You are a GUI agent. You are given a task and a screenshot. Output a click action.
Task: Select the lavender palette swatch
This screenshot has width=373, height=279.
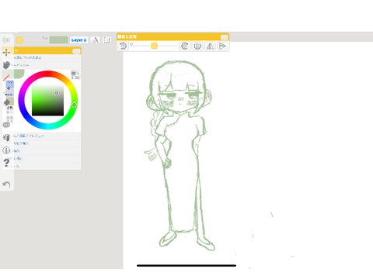10,93
